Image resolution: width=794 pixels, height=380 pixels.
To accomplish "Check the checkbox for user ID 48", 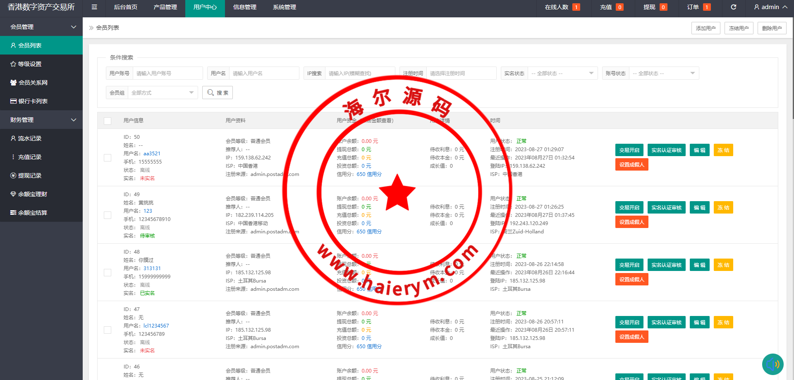I will (x=108, y=273).
